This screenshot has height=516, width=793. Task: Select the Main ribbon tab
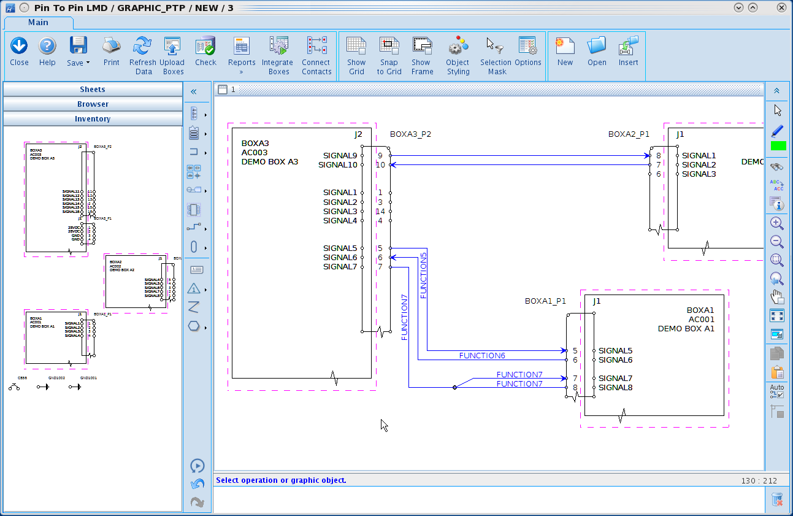point(38,23)
